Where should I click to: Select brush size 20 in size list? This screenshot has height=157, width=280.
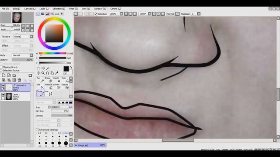pos(66,144)
